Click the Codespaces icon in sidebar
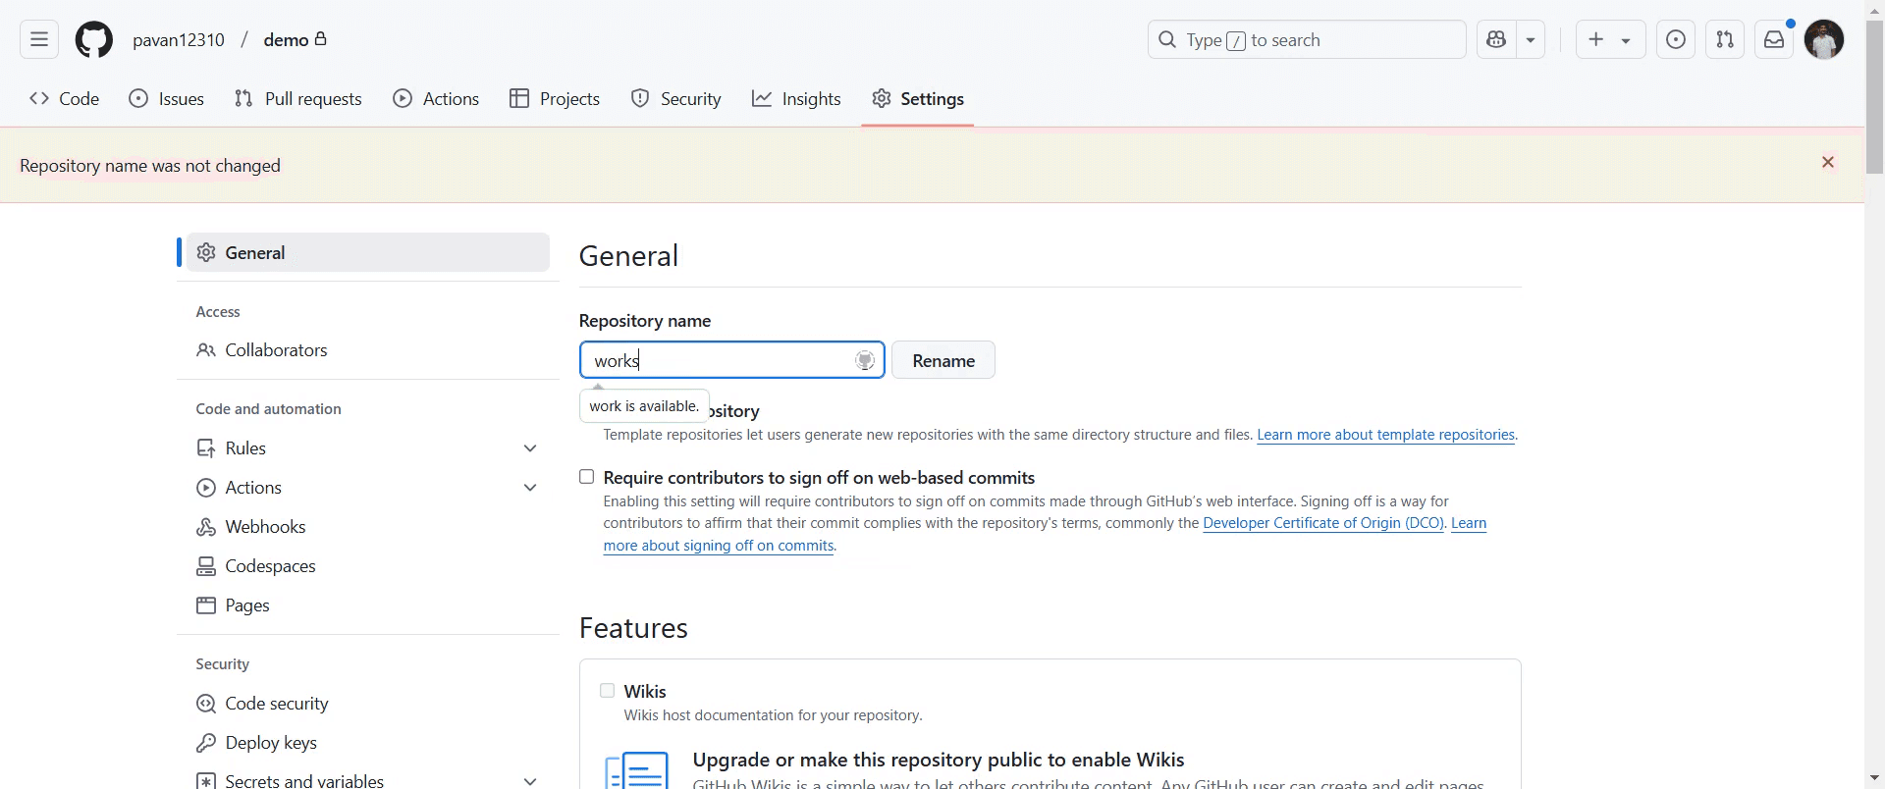Image resolution: width=1885 pixels, height=789 pixels. 206,566
